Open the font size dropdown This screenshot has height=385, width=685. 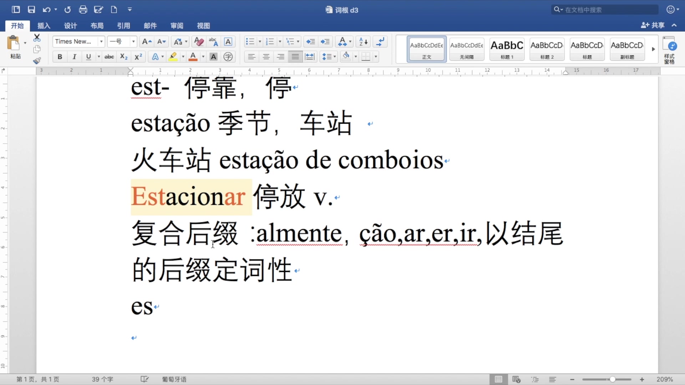click(133, 42)
